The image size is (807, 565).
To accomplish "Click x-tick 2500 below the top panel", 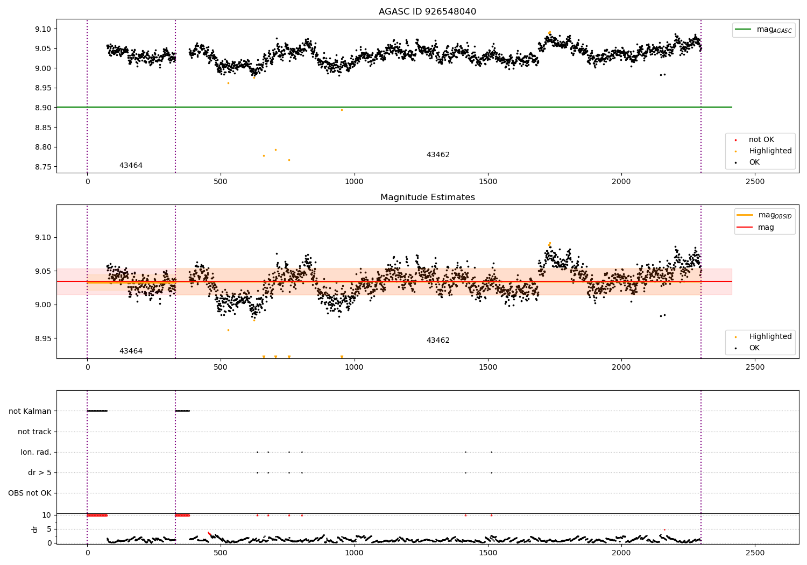I will [x=755, y=182].
